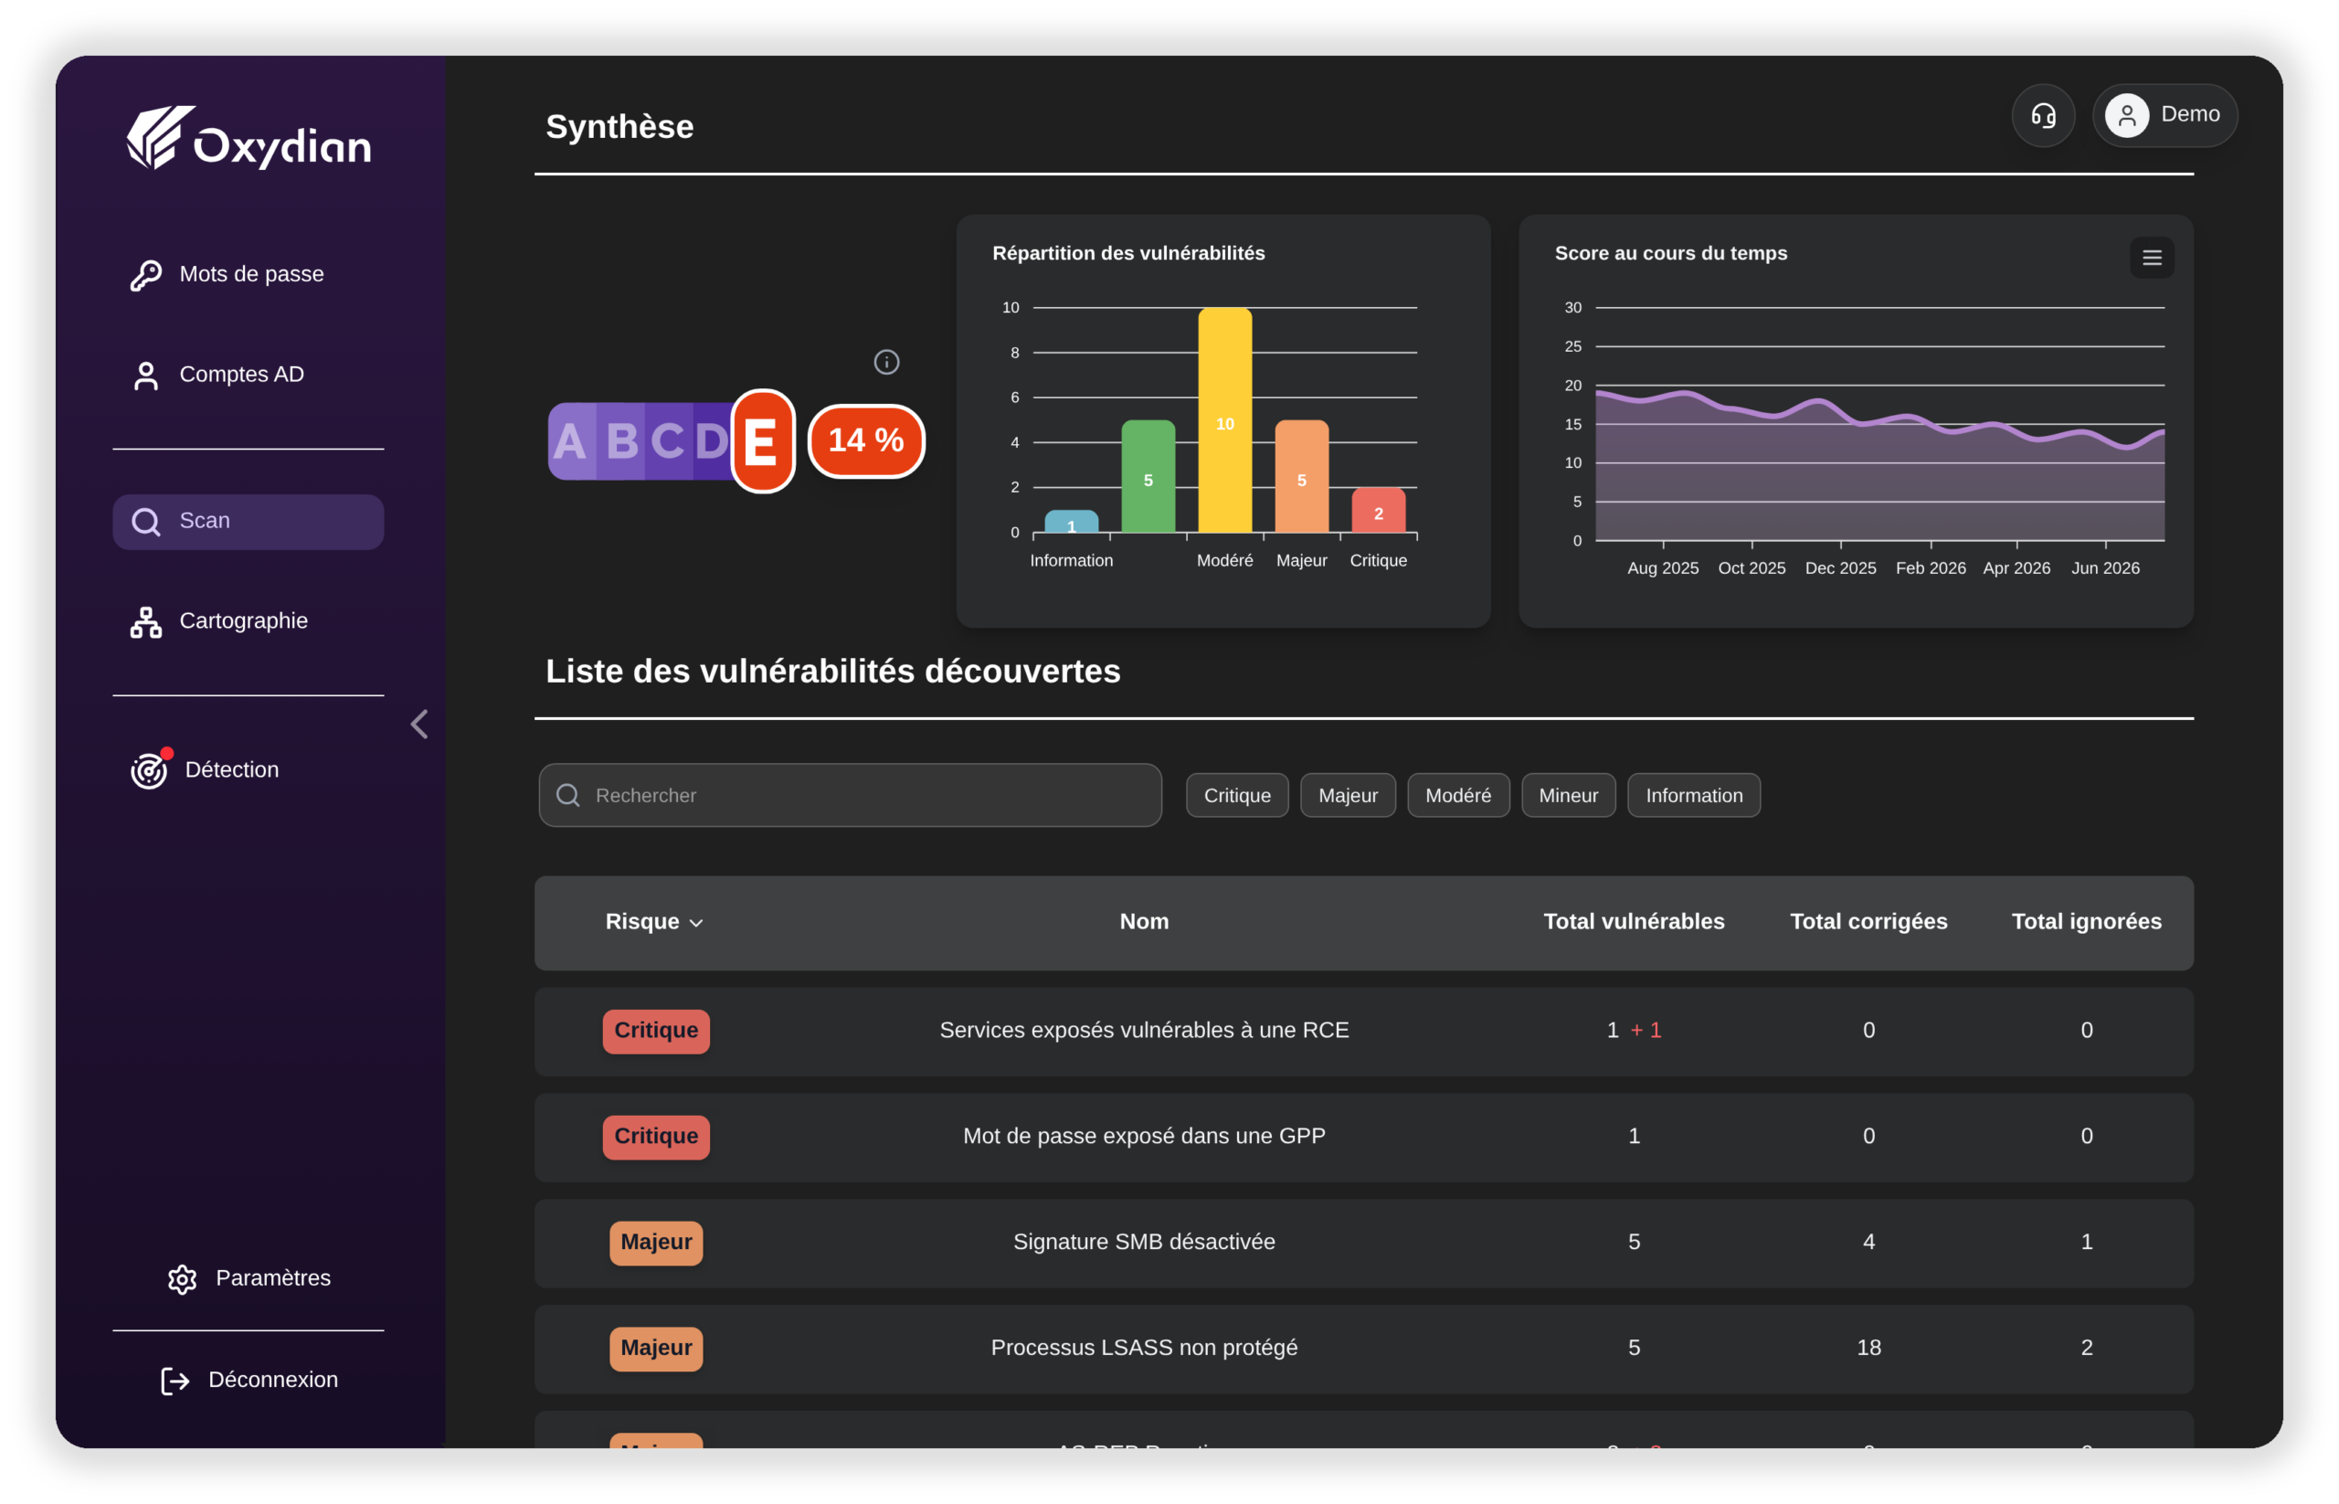Click the key icon for Mots de passe

pyautogui.click(x=146, y=274)
